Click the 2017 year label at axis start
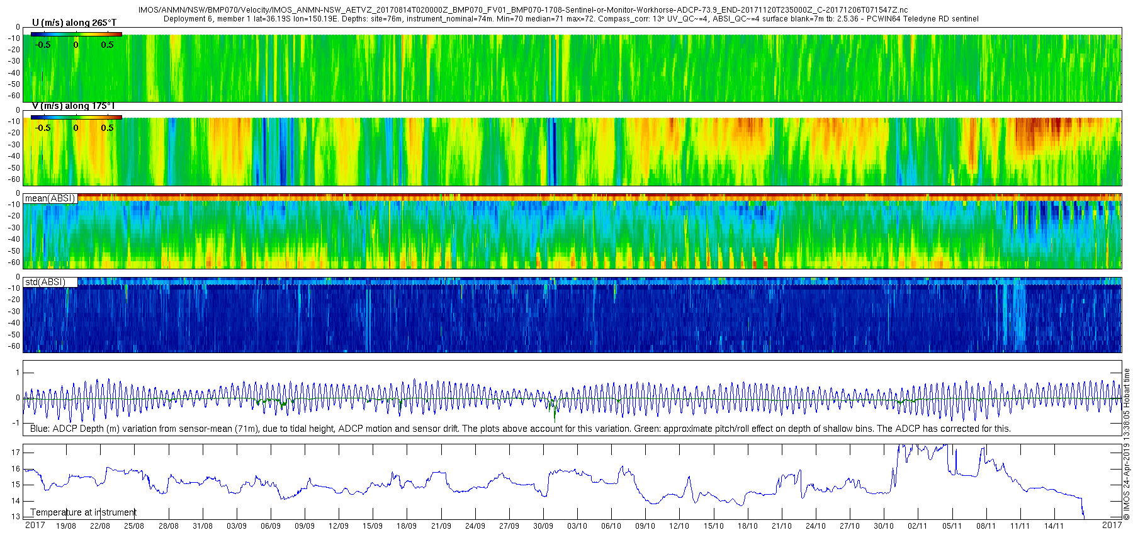The width and height of the screenshot is (1133, 535). coord(35,525)
